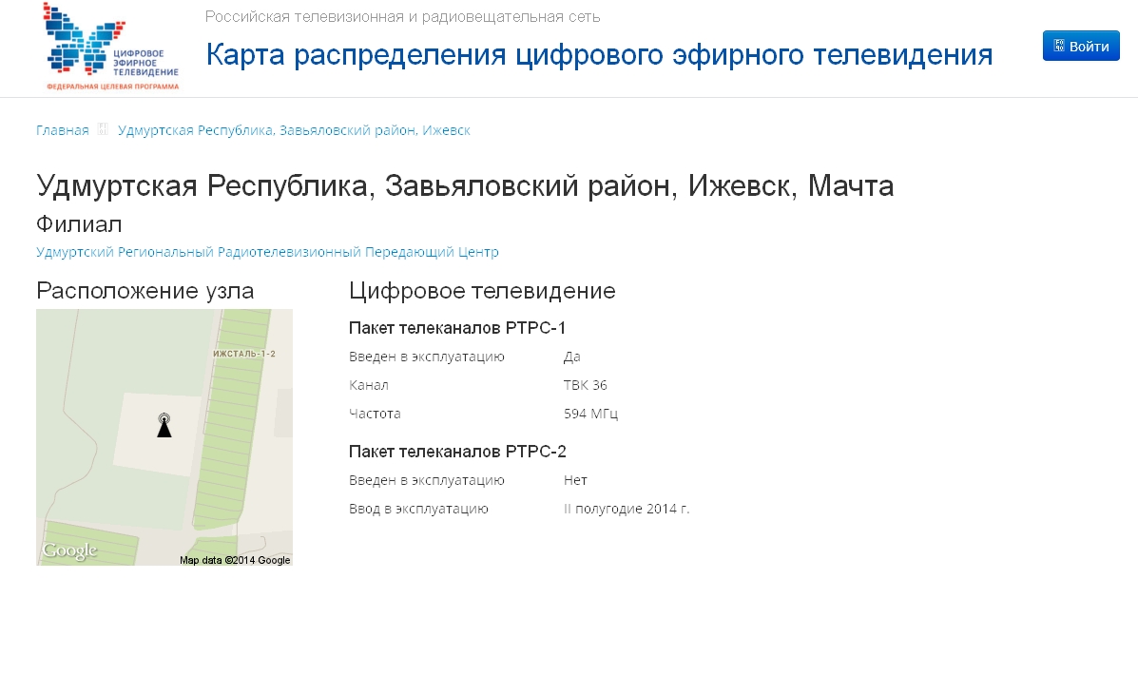This screenshot has height=695, width=1138.
Task: Click the digital terrestrial television butterfly logo
Action: (111, 47)
